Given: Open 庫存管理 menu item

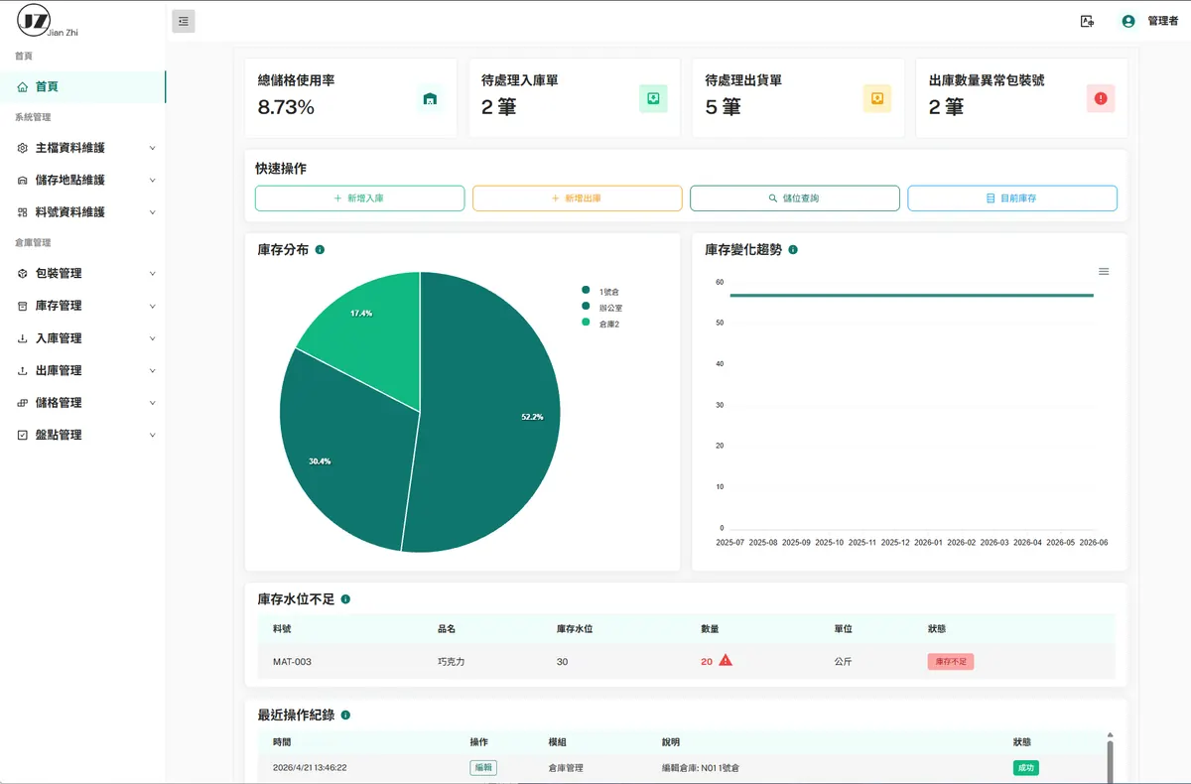Looking at the screenshot, I should (x=82, y=306).
